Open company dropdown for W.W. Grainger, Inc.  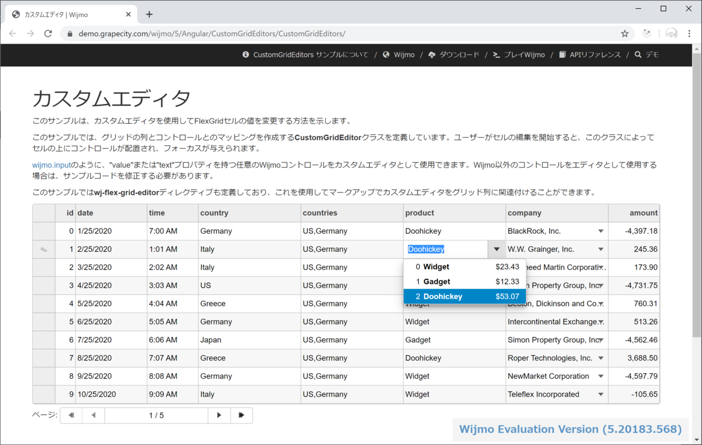[601, 249]
